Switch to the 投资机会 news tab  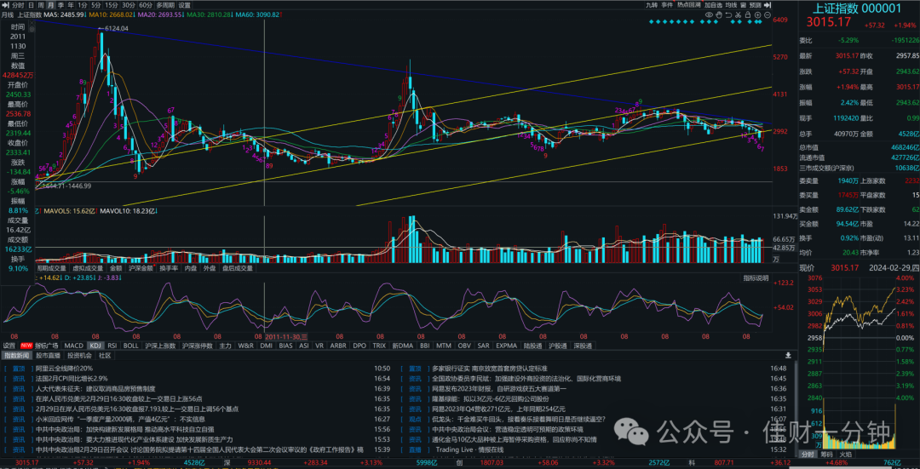pyautogui.click(x=79, y=355)
